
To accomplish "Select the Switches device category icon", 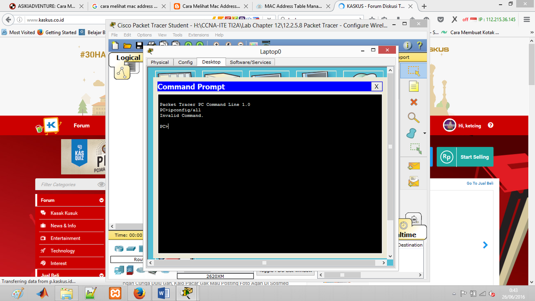I will tap(131, 249).
